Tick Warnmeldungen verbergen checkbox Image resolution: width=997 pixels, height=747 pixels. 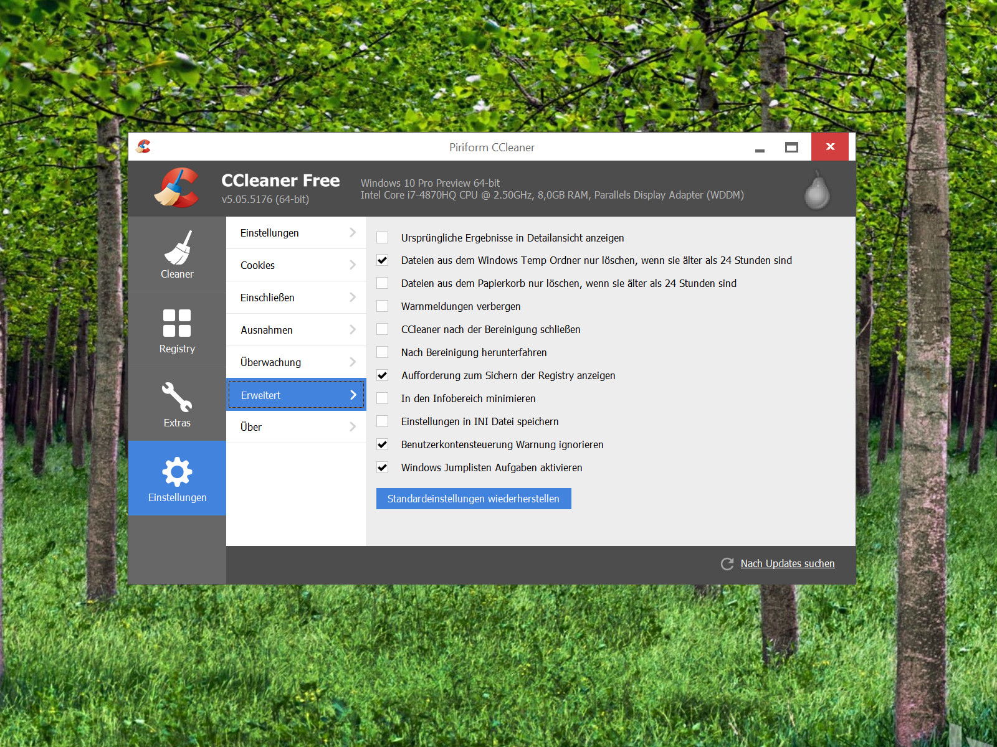383,306
